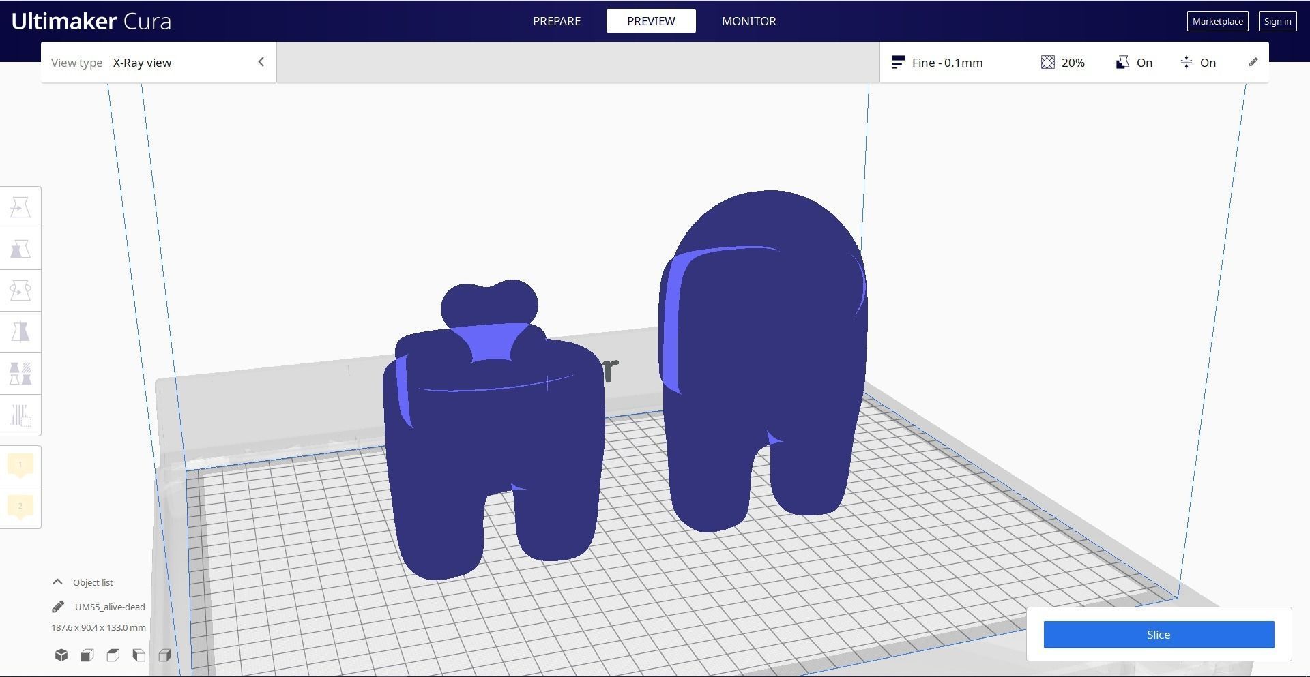The image size is (1310, 677).
Task: Open the Support Blocker tool
Action: 20,415
